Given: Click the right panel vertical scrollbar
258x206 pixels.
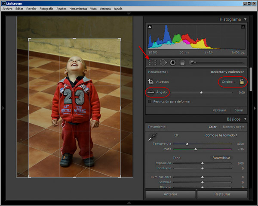Looking at the screenshot, I should (x=251, y=79).
